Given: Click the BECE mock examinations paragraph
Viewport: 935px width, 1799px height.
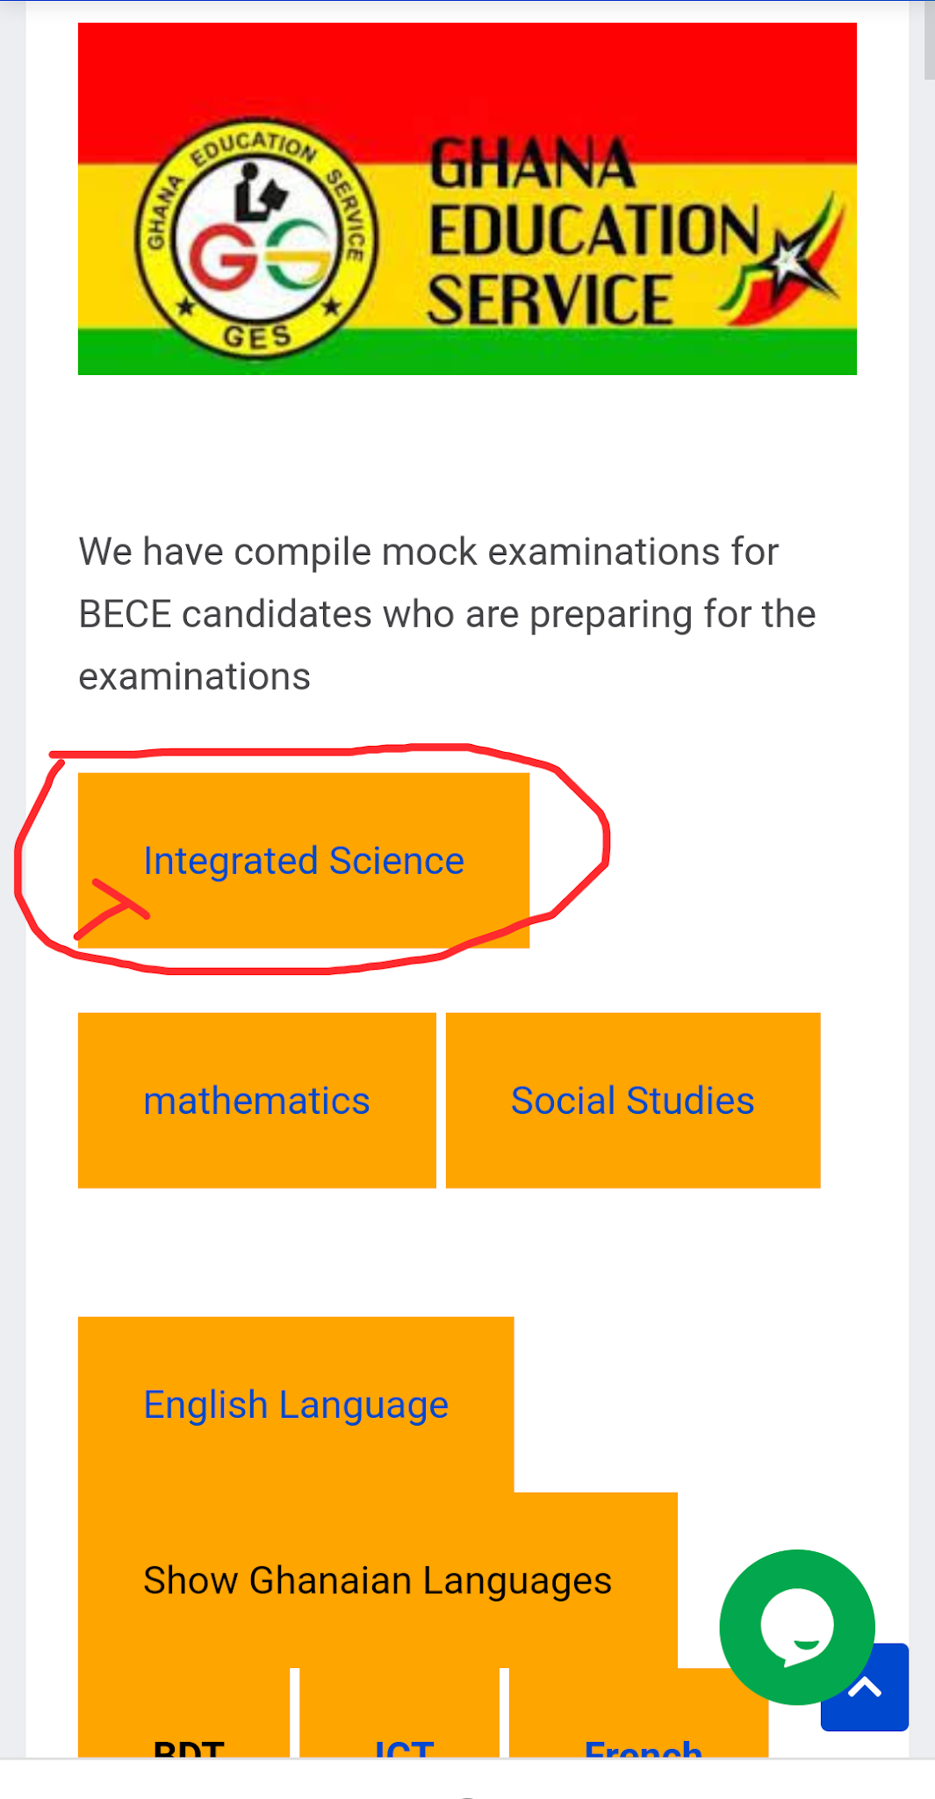Looking at the screenshot, I should pyautogui.click(x=448, y=614).
